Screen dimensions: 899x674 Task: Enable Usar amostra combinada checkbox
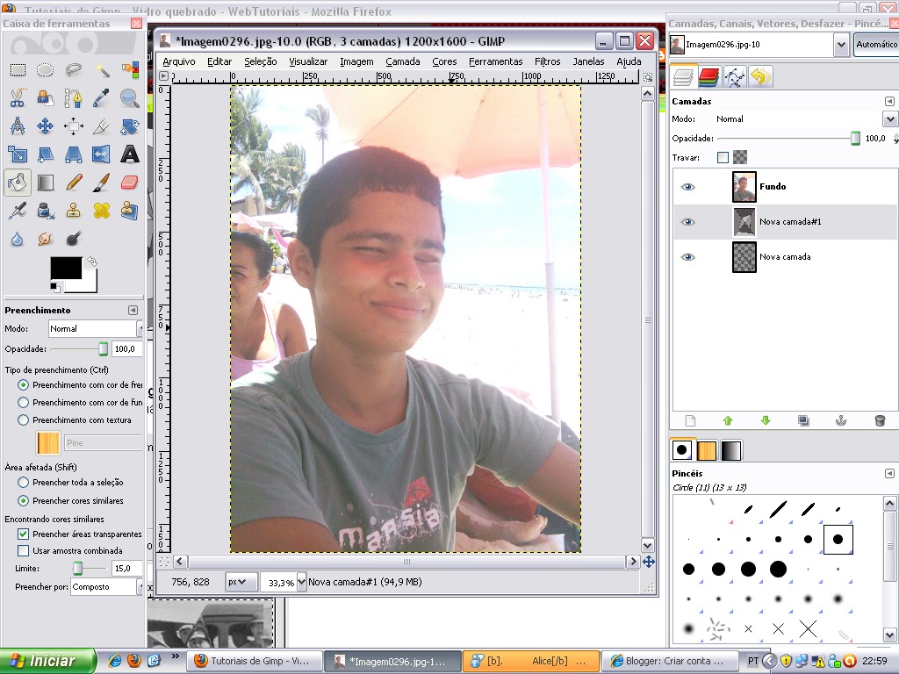point(23,551)
